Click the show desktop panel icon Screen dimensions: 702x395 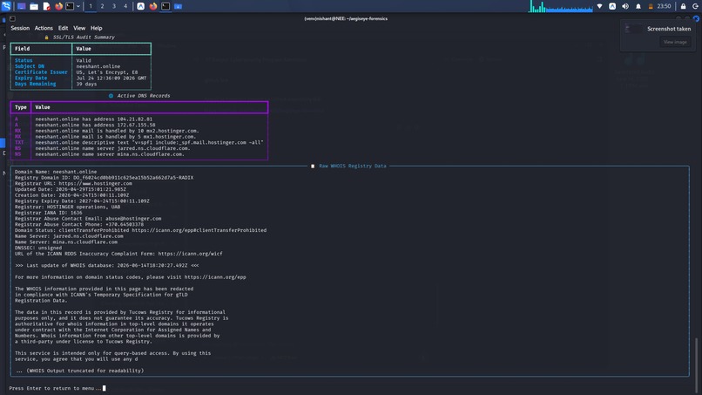[x=21, y=6]
